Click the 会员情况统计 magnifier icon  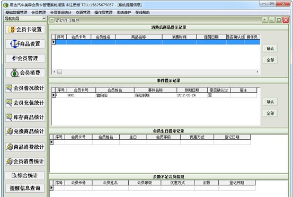10,88
